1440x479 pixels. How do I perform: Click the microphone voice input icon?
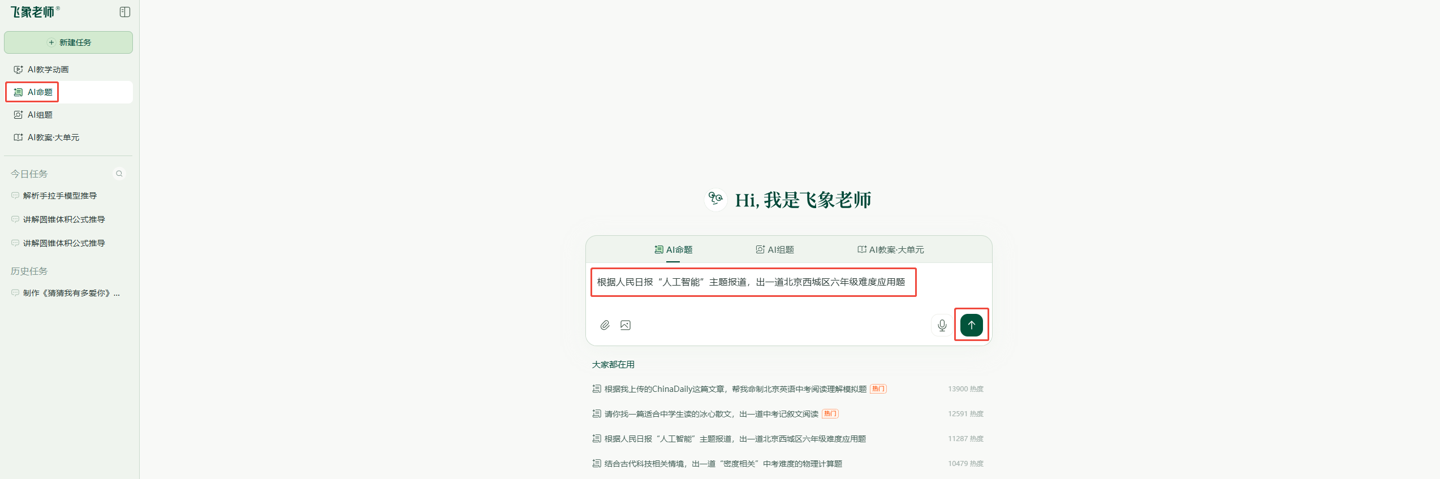[942, 325]
